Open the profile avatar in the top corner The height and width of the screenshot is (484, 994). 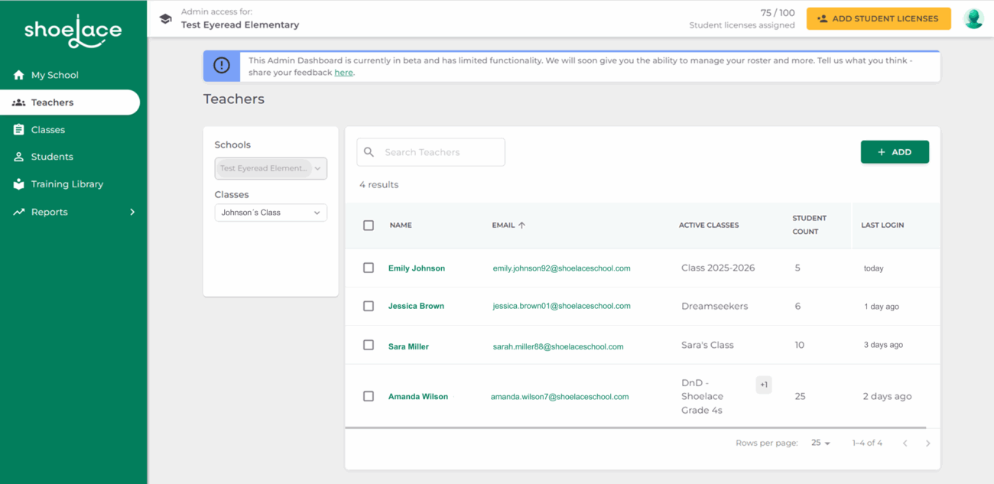973,18
